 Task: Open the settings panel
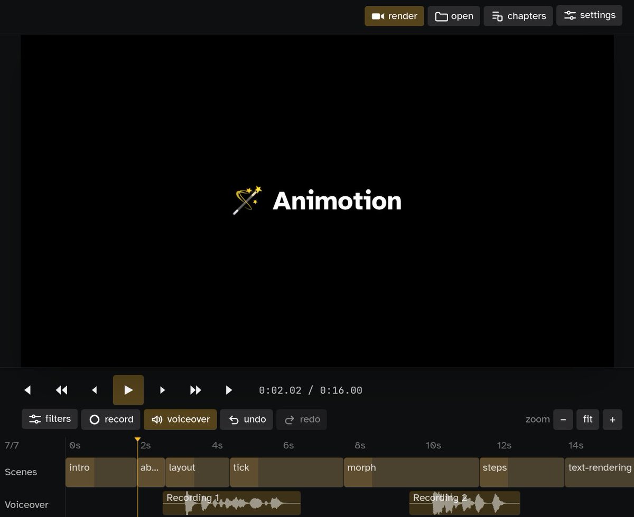tap(589, 15)
